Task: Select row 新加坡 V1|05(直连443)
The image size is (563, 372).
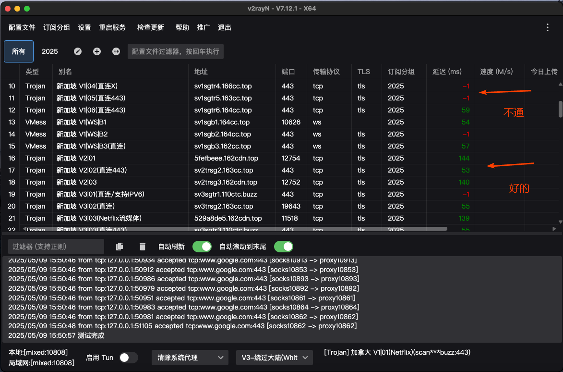Action: [x=281, y=98]
